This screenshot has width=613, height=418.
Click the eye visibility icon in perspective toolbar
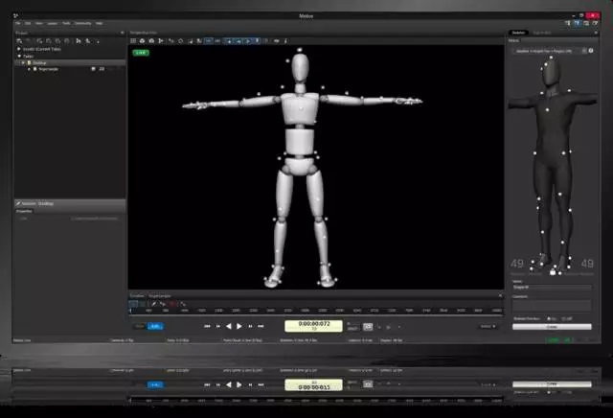point(277,40)
